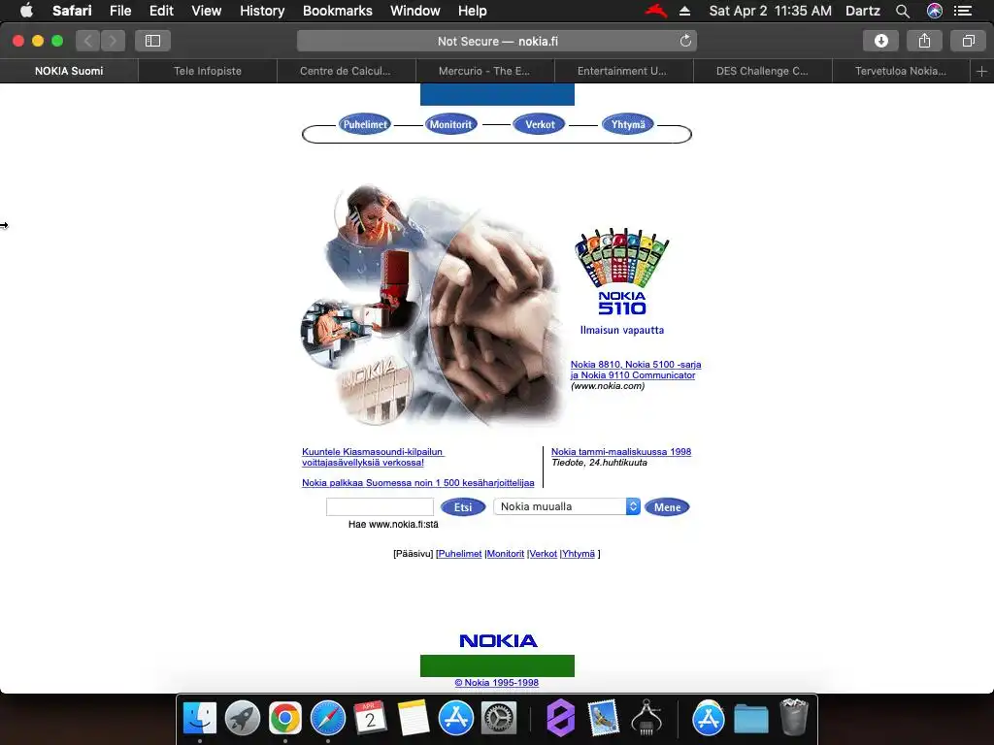Open the Mail stamp icon in Dock
Image resolution: width=994 pixels, height=745 pixels.
click(x=603, y=718)
